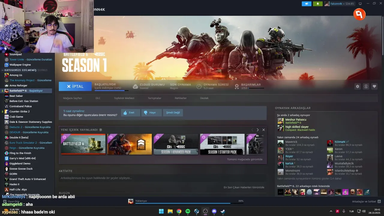
Task: Open the Arkadaşlar ve Sohbet chat icon
Action: click(379, 201)
